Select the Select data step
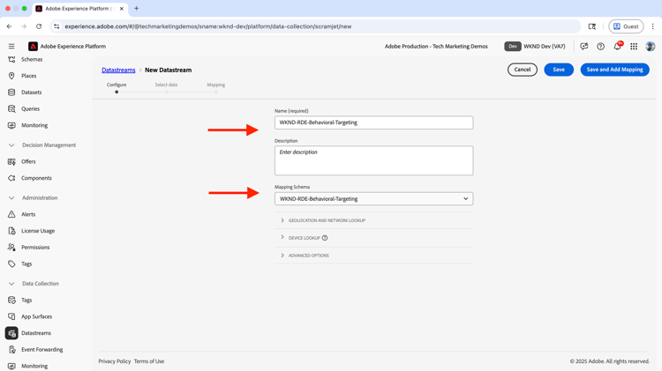This screenshot has width=662, height=371. (166, 87)
